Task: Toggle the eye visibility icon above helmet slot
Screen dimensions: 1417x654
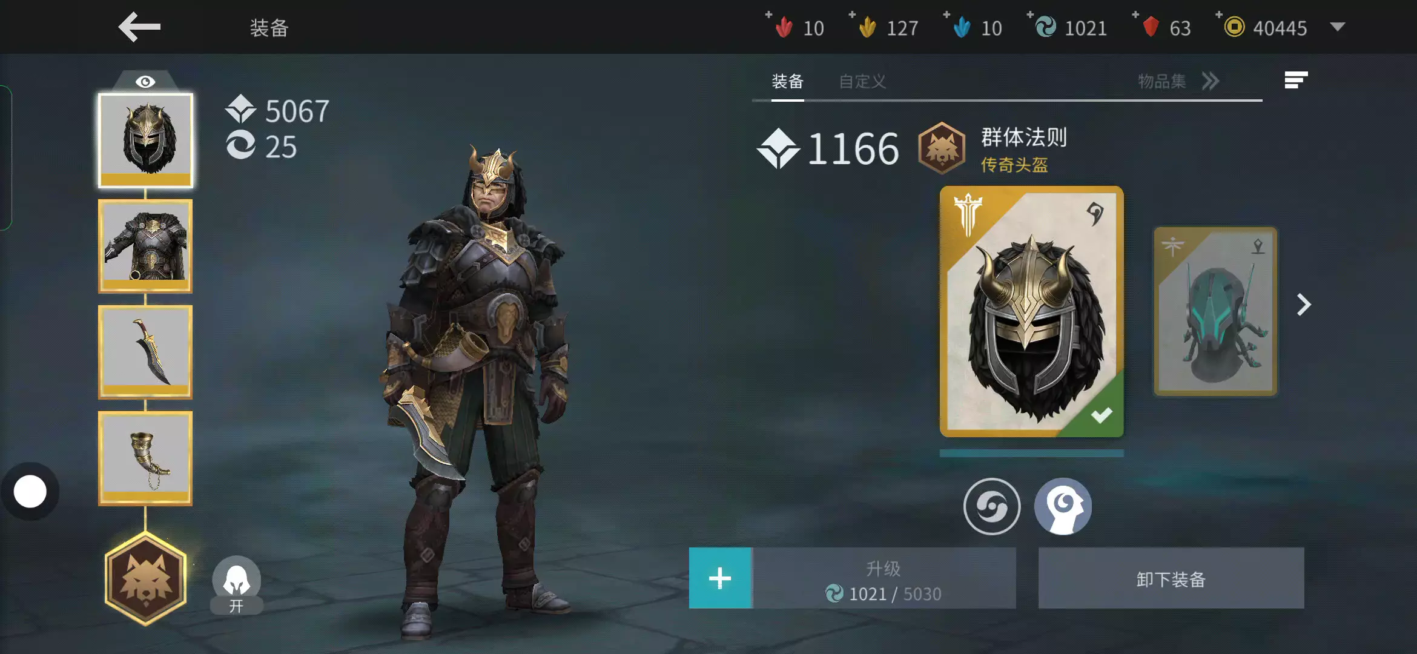Action: (145, 82)
